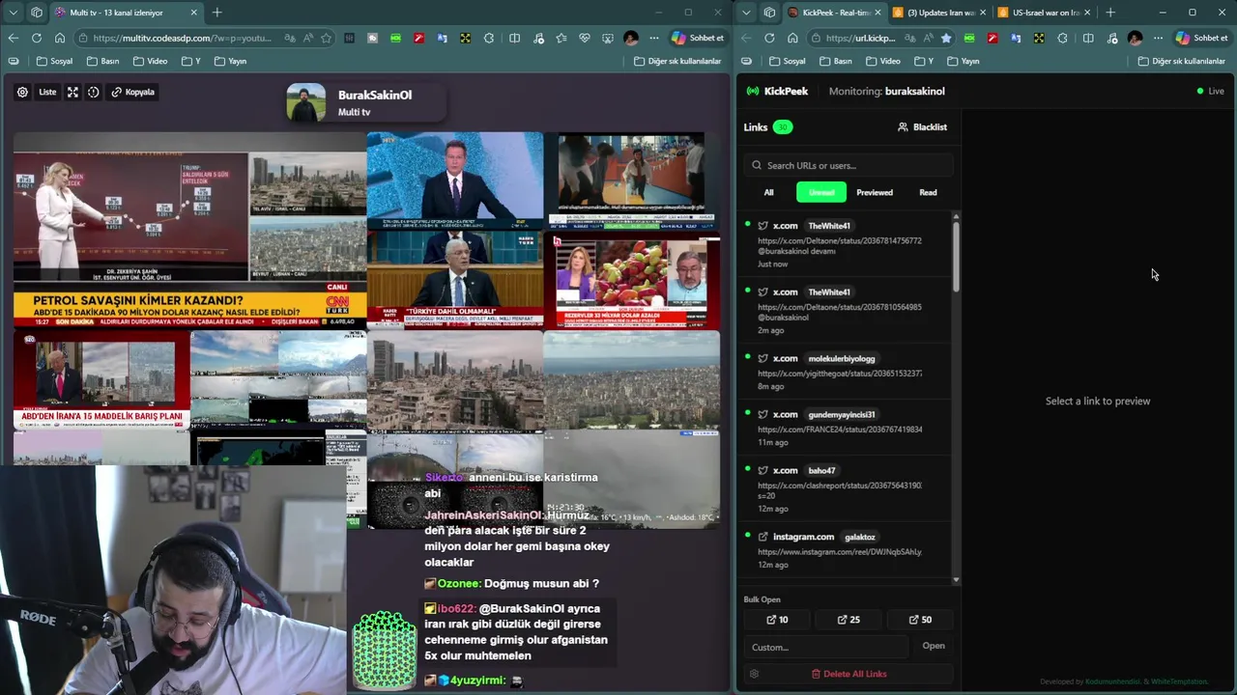The height and width of the screenshot is (695, 1237).
Task: Open Diğer sık kullanılanlar in right browser
Action: click(1182, 61)
